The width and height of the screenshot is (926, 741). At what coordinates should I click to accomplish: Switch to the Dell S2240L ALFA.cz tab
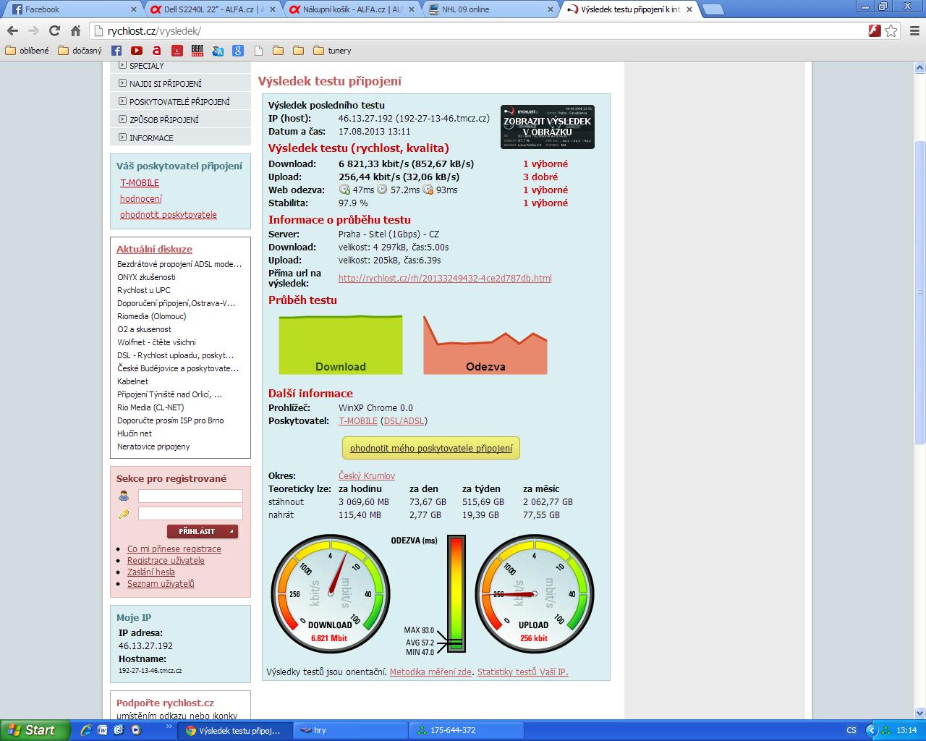pyautogui.click(x=211, y=9)
